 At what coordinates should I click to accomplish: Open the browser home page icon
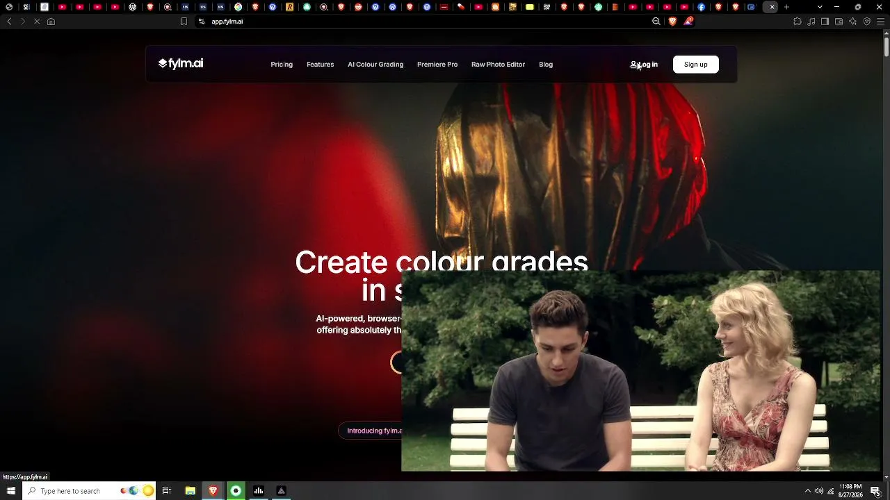coord(51,22)
